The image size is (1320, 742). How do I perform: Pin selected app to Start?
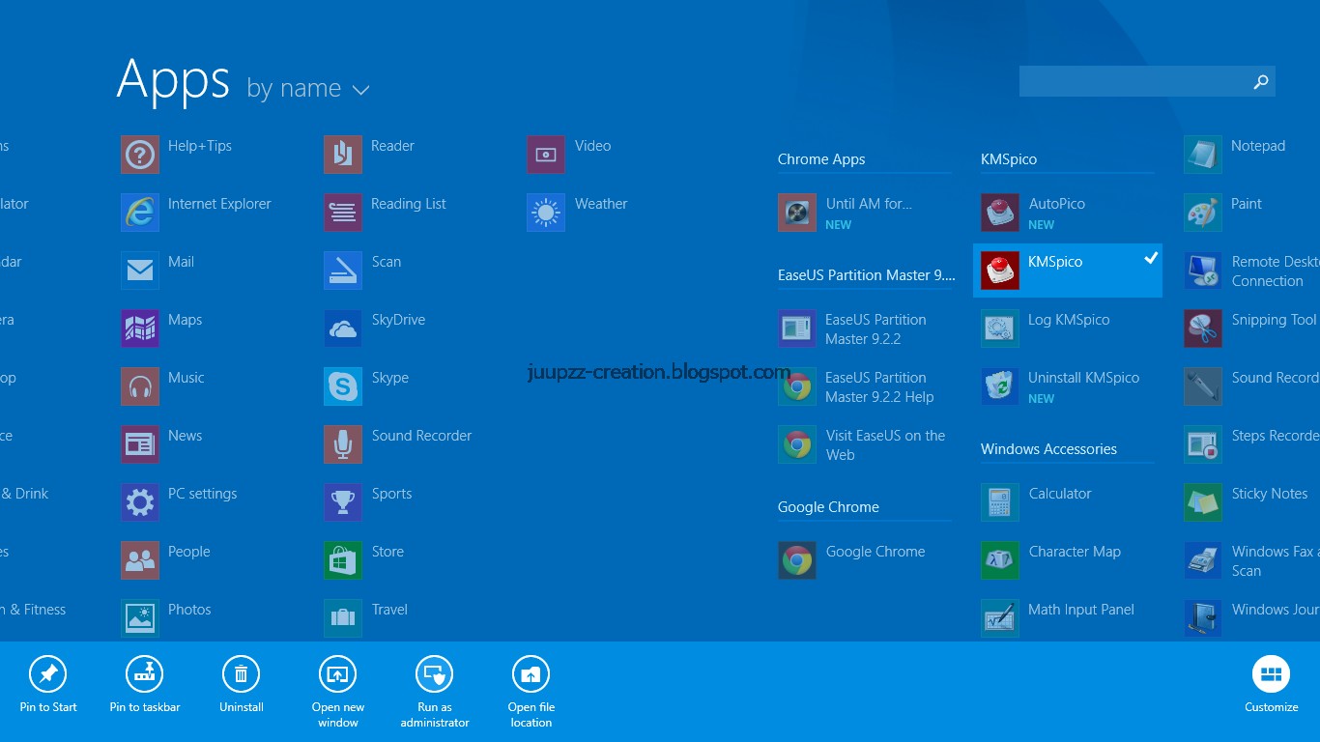point(48,684)
